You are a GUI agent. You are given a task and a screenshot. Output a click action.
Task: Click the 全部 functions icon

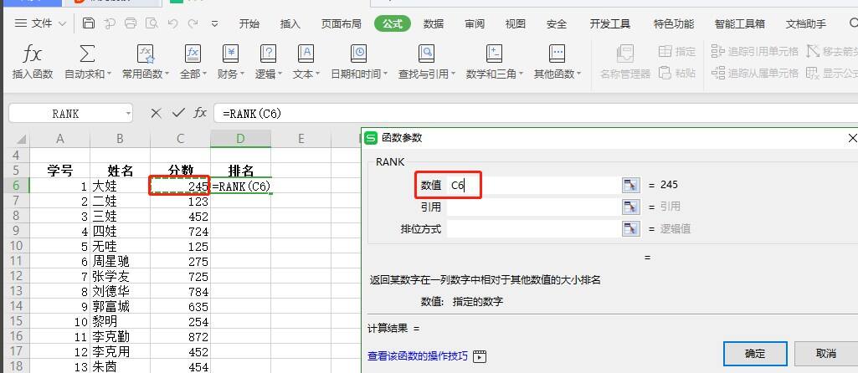tap(193, 54)
